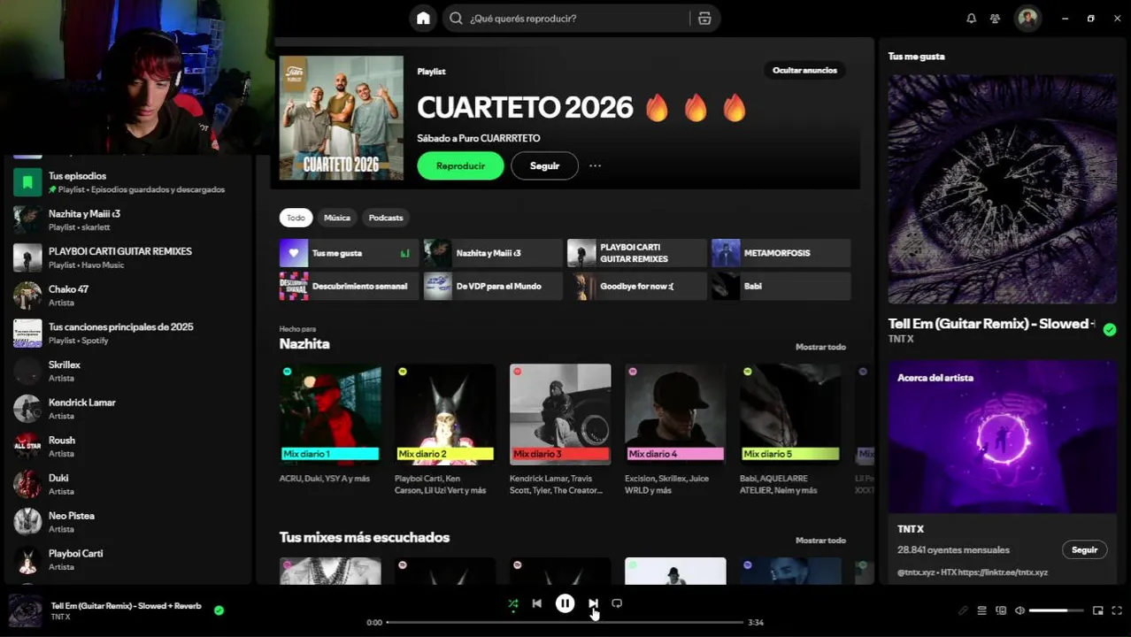Open De VDP para el Mundo tile
The height and width of the screenshot is (637, 1131).
(493, 286)
